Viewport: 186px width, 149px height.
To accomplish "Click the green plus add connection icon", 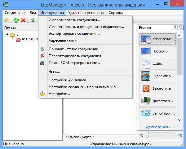I will (x=16, y=20).
